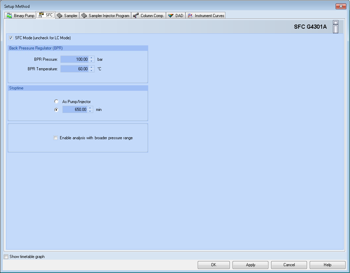Increase BPR Pressure with up arrow

click(x=92, y=58)
